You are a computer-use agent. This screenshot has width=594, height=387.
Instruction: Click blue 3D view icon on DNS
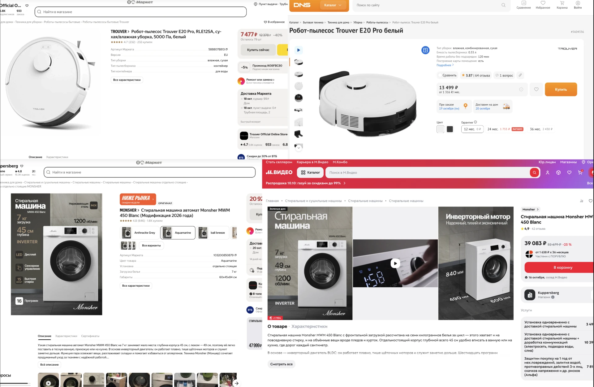425,50
